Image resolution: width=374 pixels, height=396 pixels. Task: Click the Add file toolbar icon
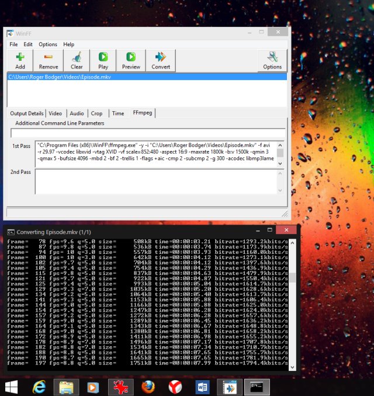[x=20, y=60]
